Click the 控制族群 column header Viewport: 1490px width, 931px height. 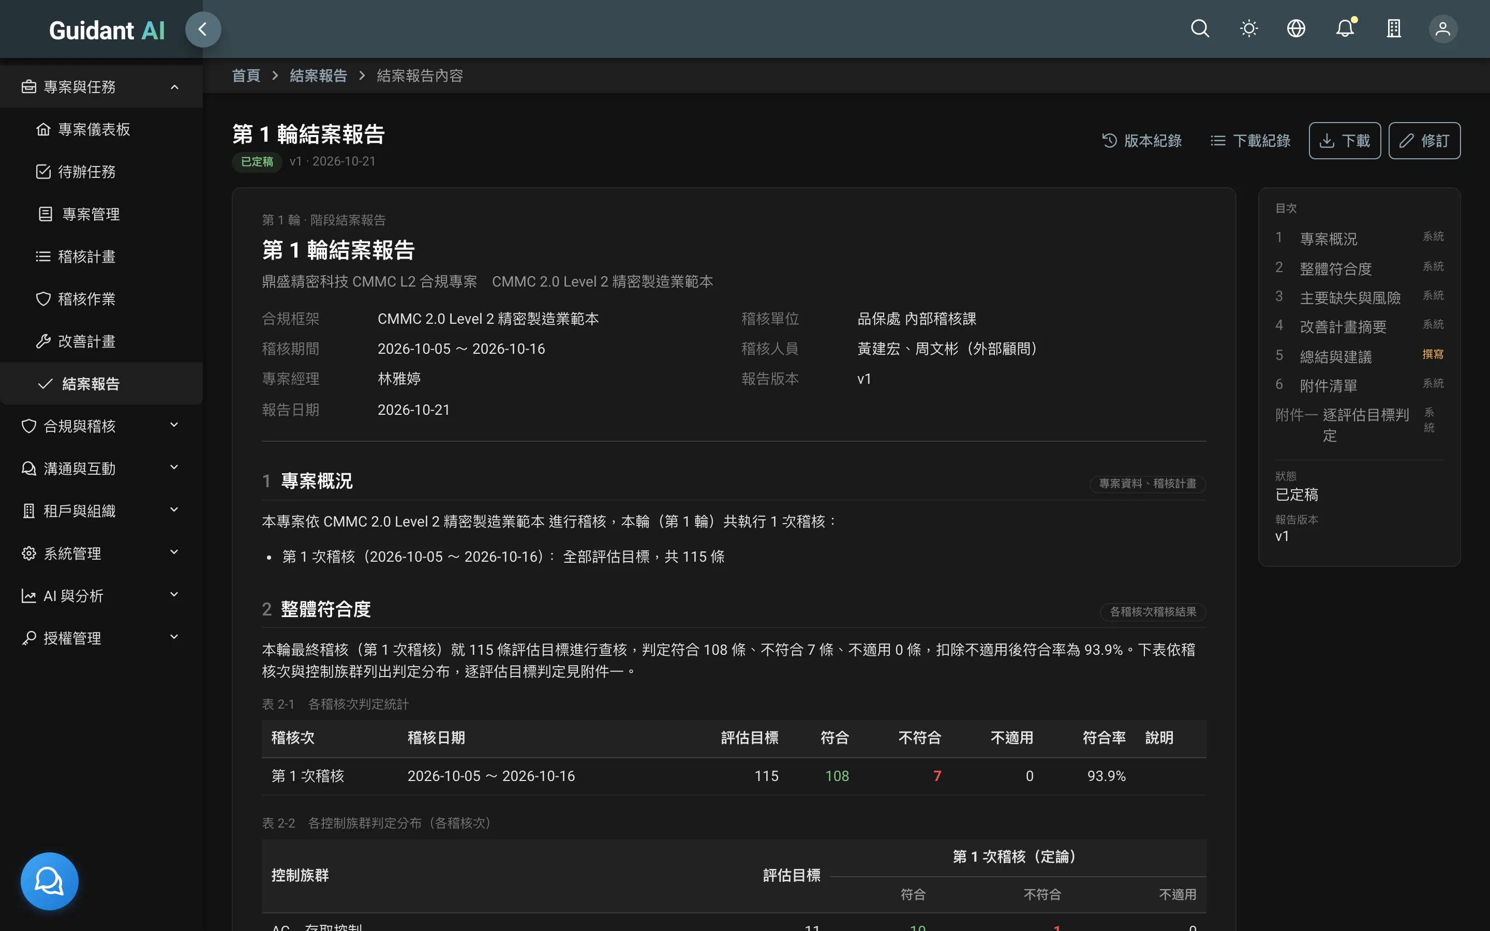tap(300, 875)
